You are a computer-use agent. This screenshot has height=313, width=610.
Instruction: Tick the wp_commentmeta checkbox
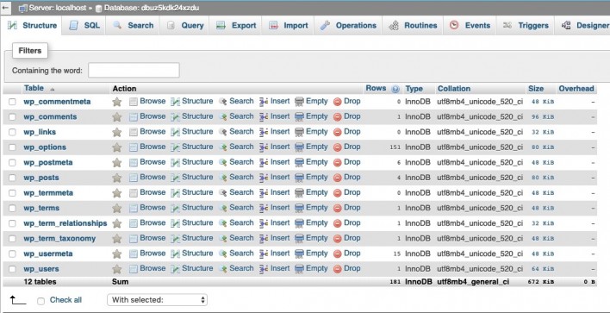(12, 102)
